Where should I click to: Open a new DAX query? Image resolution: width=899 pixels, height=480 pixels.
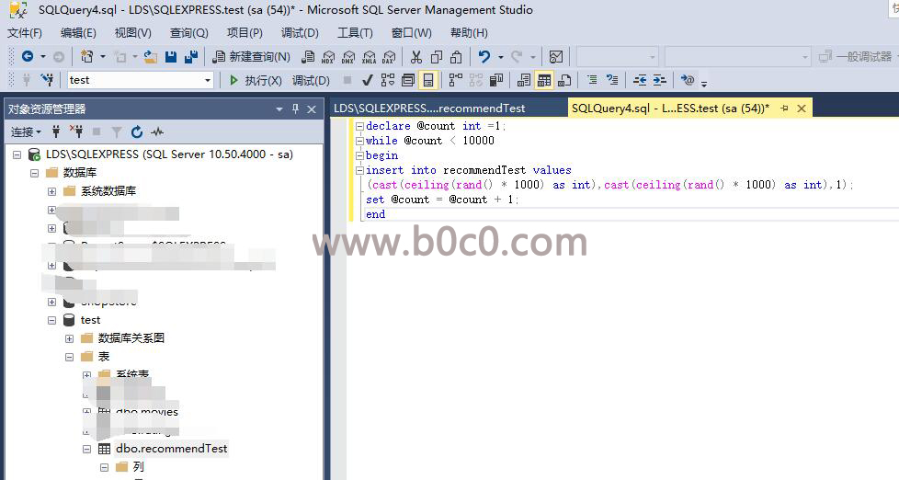coord(389,56)
